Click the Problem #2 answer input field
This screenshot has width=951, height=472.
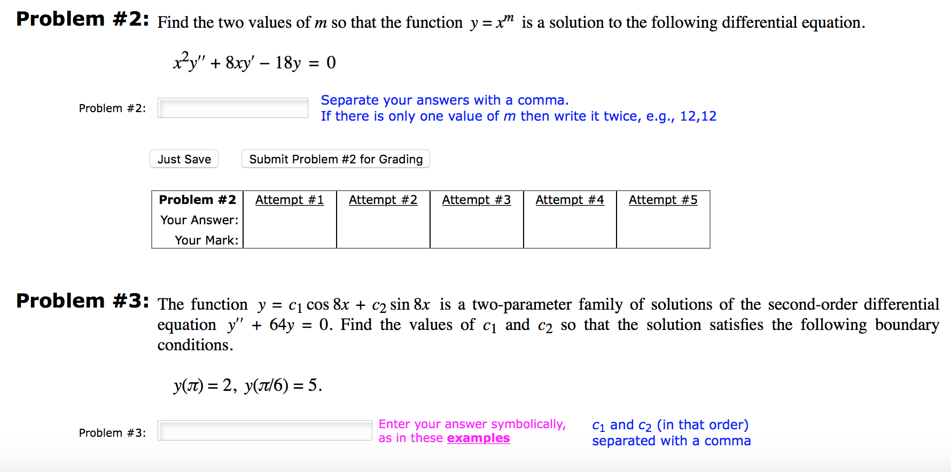pos(232,107)
